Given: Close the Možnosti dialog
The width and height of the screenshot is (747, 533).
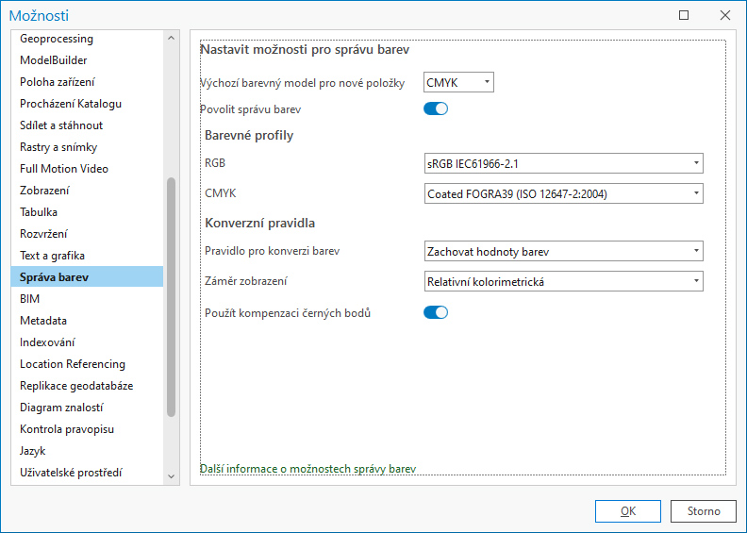Looking at the screenshot, I should (x=725, y=15).
